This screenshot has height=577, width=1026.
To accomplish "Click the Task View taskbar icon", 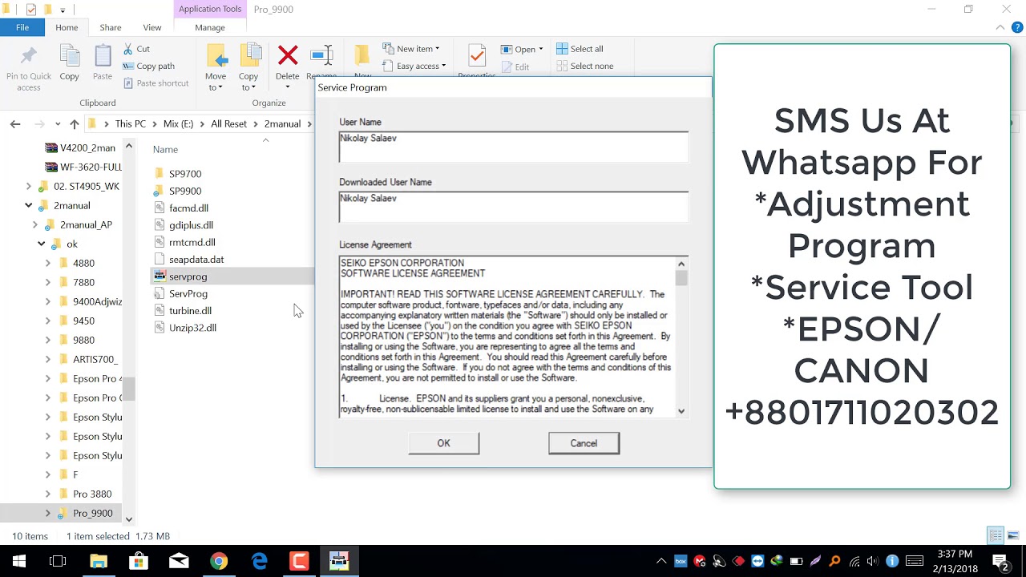I will 58,561.
